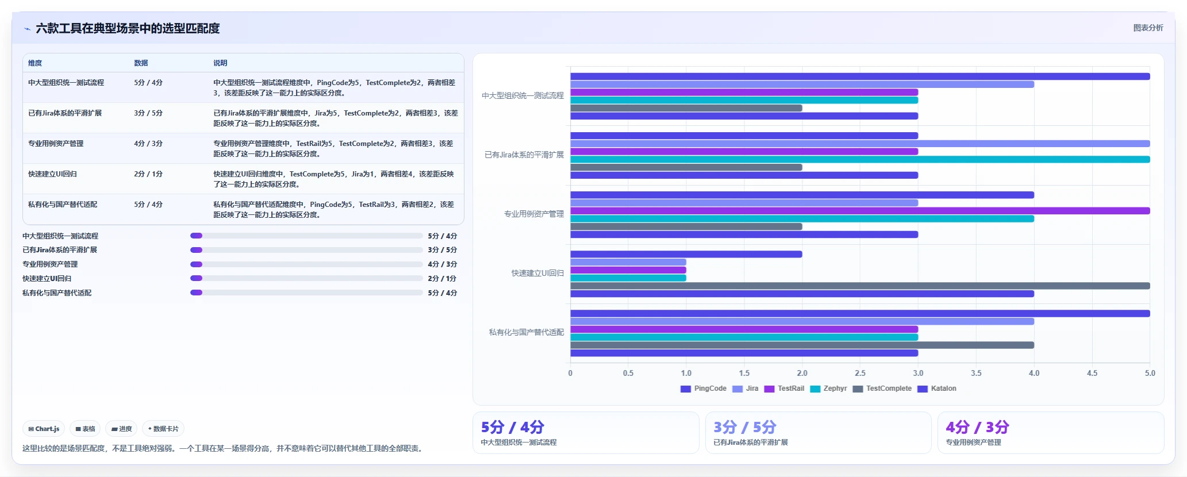Click the chart axis label 快速建立UI回归
Viewport: 1187px width, 477px height.
(537, 274)
